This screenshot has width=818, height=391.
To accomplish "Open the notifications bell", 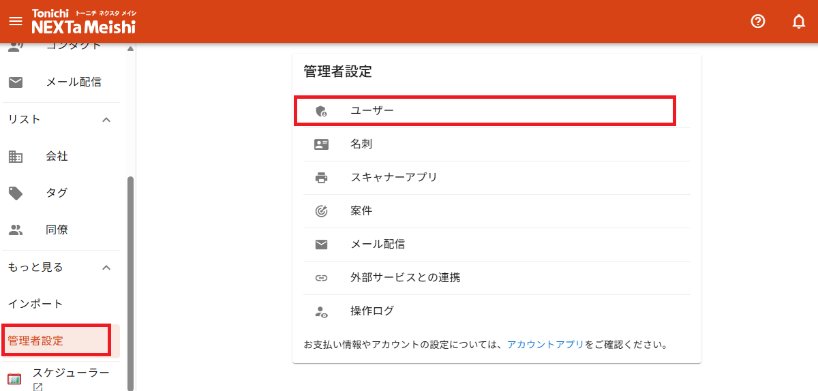I will click(799, 21).
